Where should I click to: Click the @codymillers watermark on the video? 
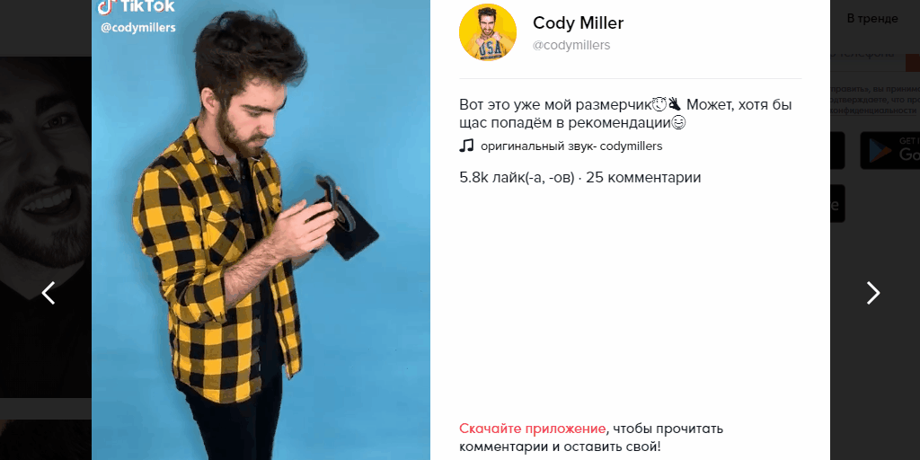(137, 28)
